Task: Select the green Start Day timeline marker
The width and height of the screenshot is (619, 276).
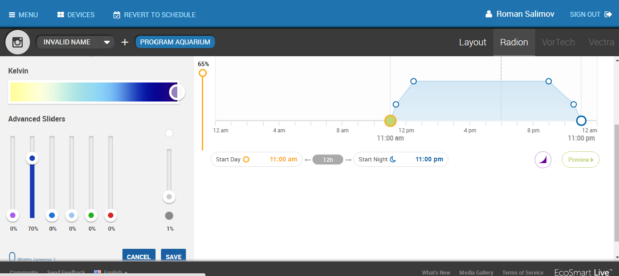Action: tap(390, 121)
